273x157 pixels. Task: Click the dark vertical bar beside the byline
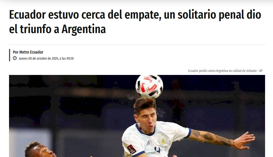coord(10,55)
